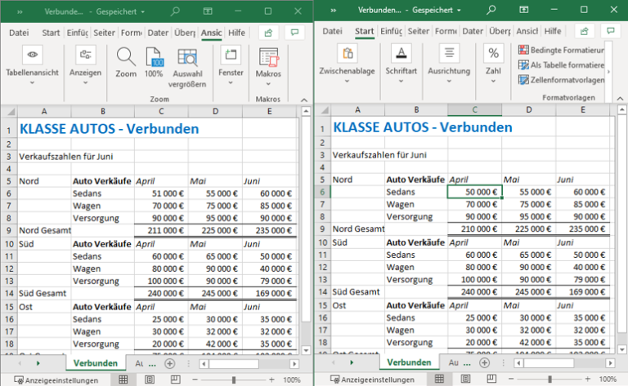Image resolution: width=628 pixels, height=386 pixels.
Task: Switch to Page Layout view in left window
Action: [x=150, y=379]
